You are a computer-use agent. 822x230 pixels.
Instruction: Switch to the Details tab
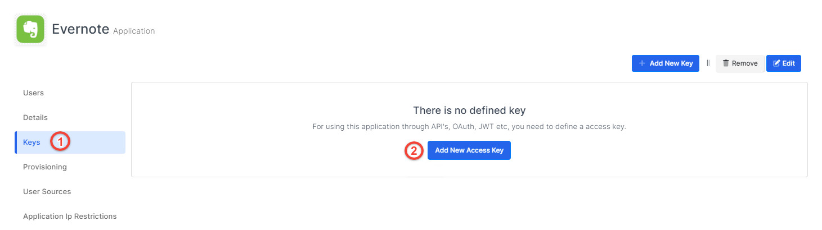(35, 117)
